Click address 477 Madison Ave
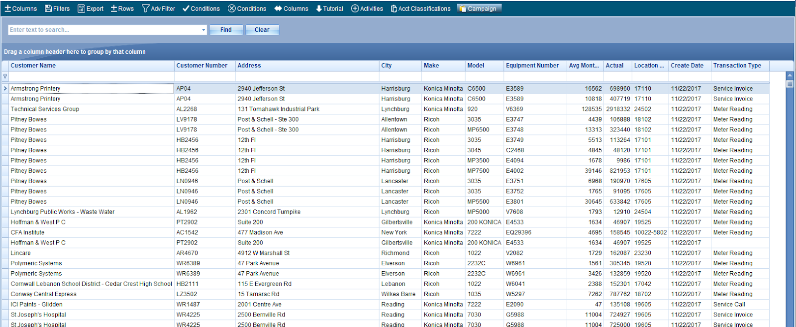This screenshot has width=796, height=327. [x=260, y=232]
